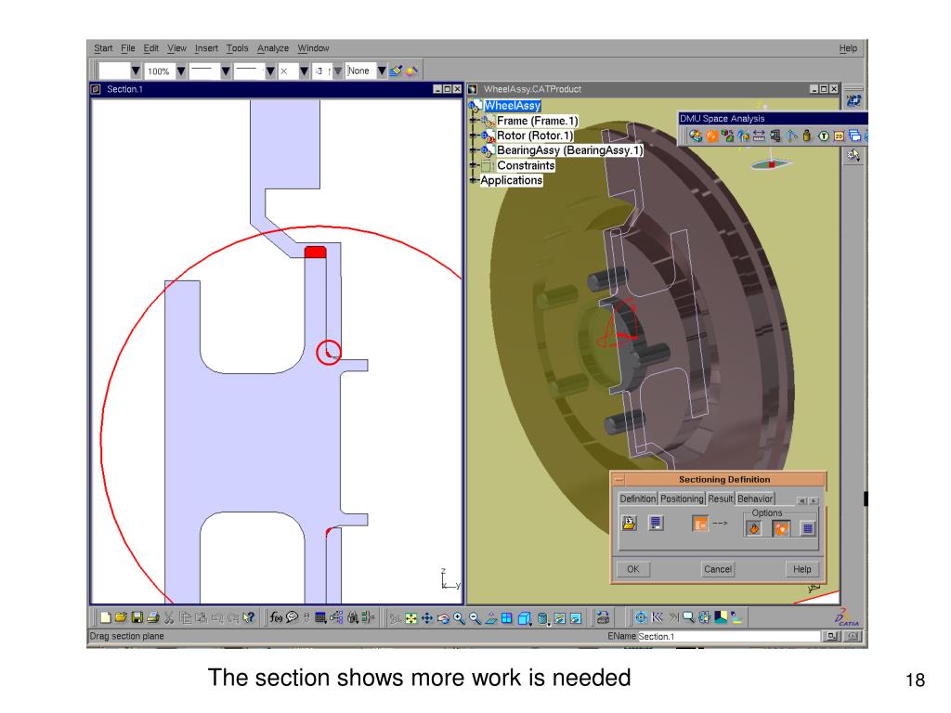Image resolution: width=951 pixels, height=713 pixels.
Task: Click the Section.1 window title bar
Action: pos(276,89)
